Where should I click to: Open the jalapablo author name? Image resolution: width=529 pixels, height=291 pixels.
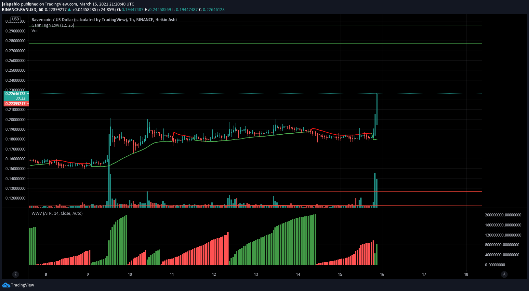(x=11, y=4)
